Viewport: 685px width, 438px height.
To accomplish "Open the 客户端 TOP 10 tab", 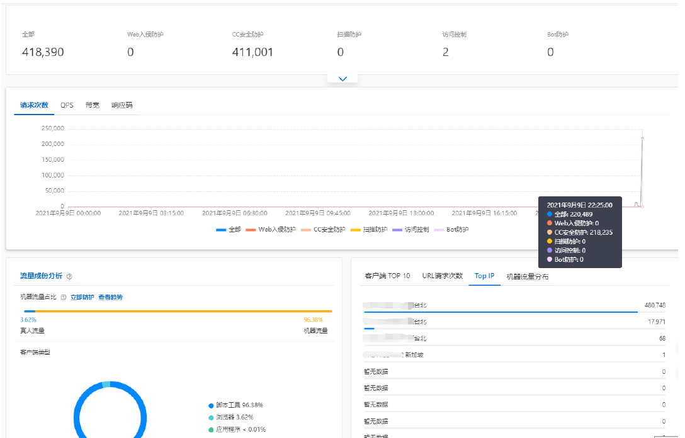I will (387, 276).
